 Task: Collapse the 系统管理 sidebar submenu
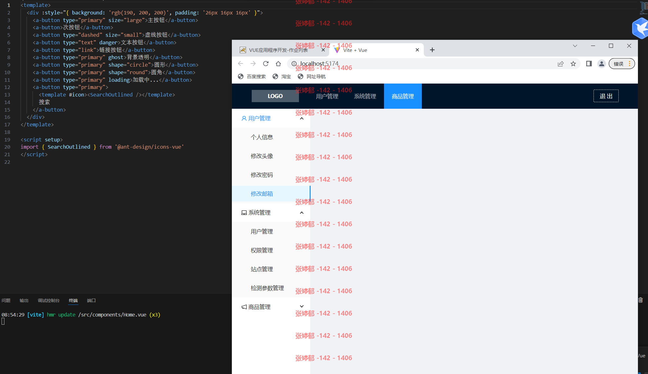pos(301,213)
